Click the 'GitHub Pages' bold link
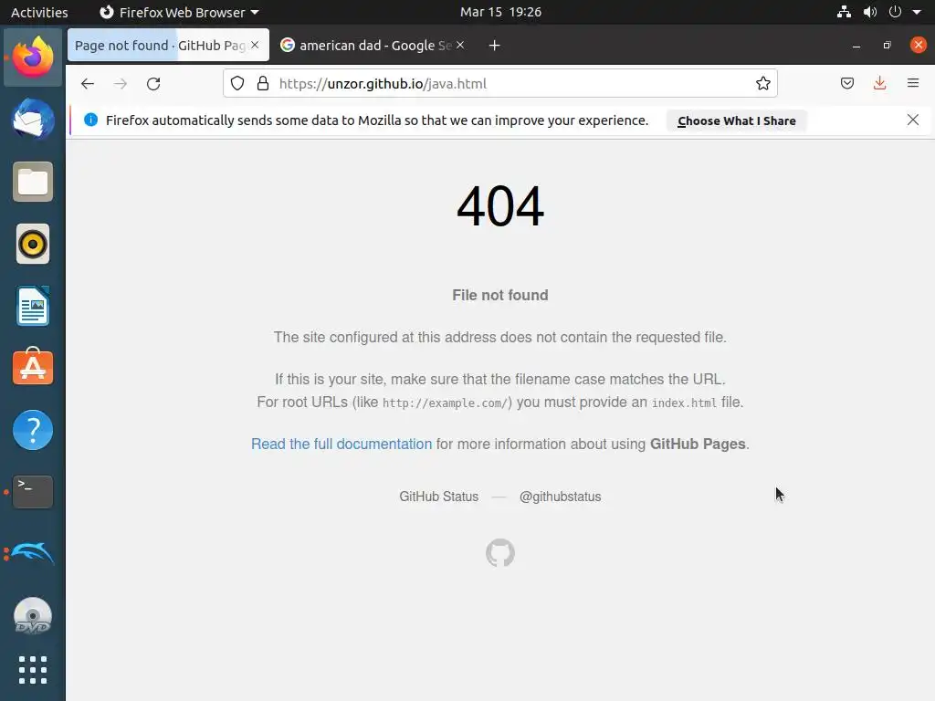This screenshot has height=701, width=935. [x=698, y=445]
